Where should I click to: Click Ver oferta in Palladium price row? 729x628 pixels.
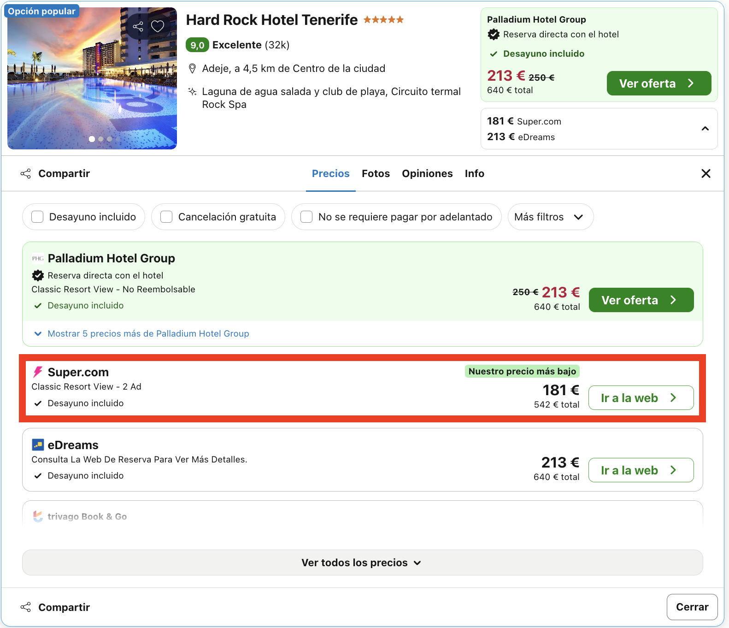tap(641, 300)
